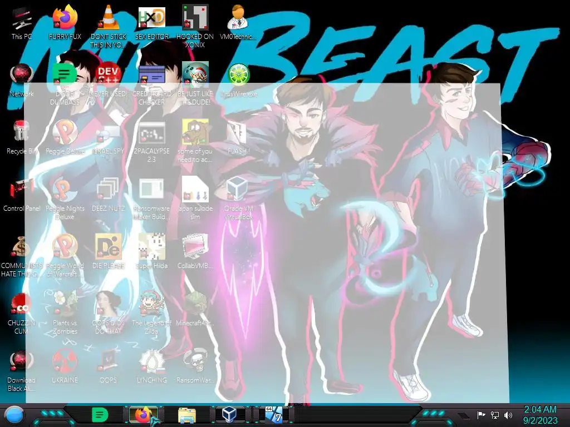Select the 'Download Black A...' icon

tap(22, 371)
